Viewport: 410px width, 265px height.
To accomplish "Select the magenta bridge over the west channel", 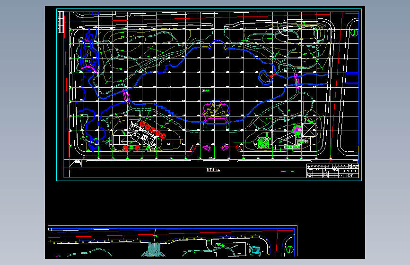I will click(x=126, y=96).
